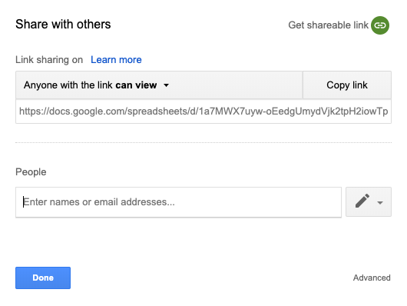Click the 'Link sharing on' label
This screenshot has width=407, height=306.
49,59
